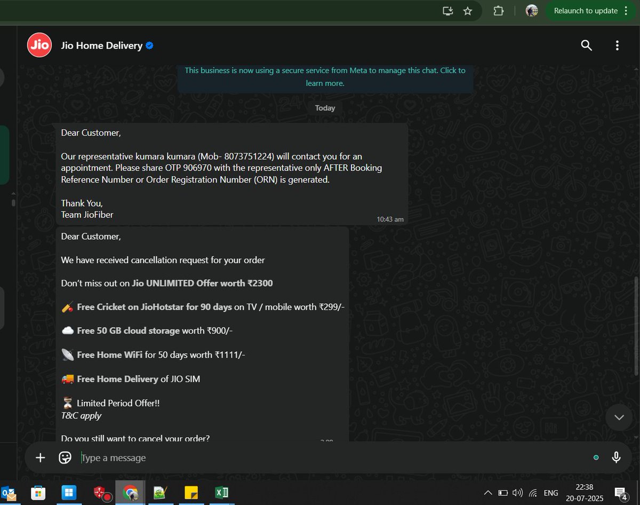Open the Chrome profile avatar
Viewport: 640px width, 505px height.
pyautogui.click(x=531, y=11)
